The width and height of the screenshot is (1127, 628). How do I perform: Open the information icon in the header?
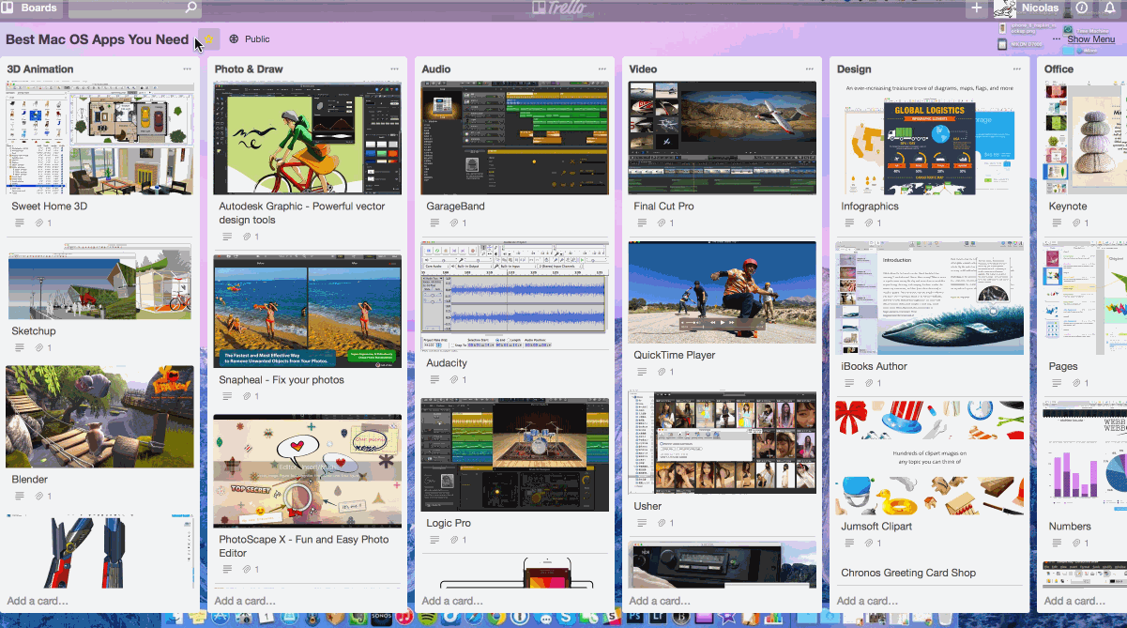click(x=1082, y=8)
